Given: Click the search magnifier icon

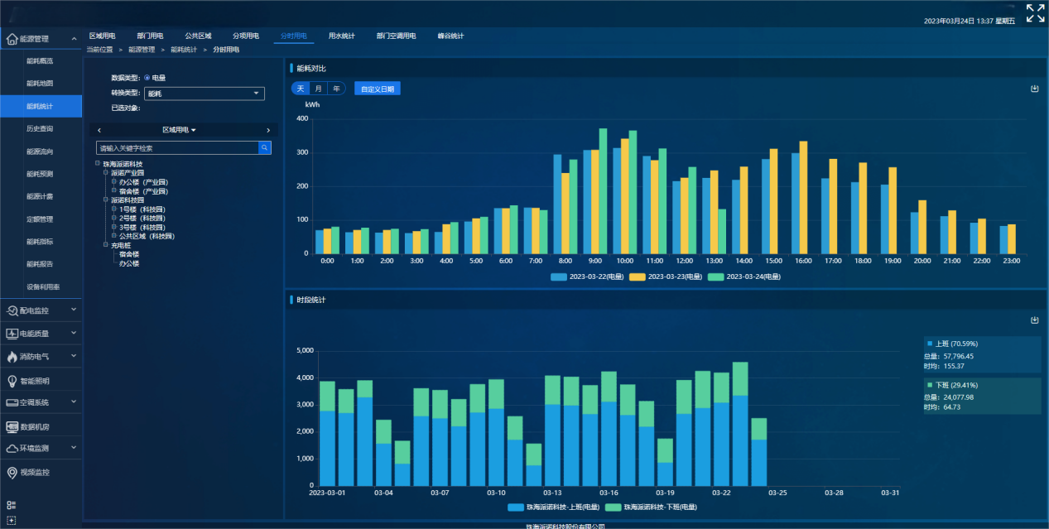Looking at the screenshot, I should 264,148.
